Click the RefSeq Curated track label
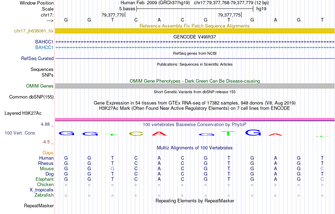The image size is (335, 214). 37,58
